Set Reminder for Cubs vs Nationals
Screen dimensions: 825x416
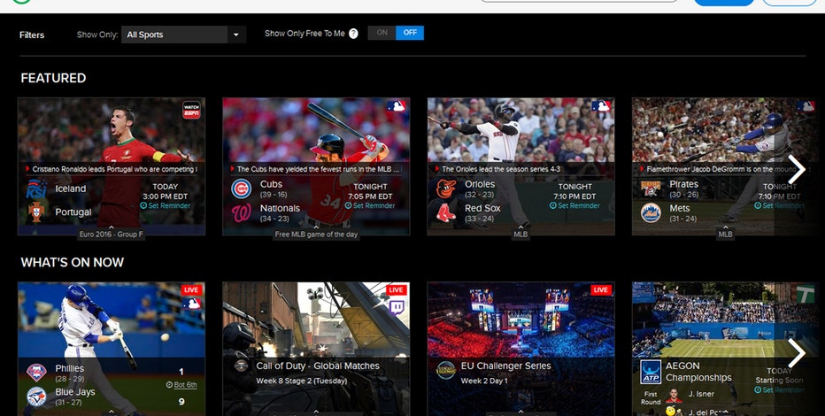point(370,205)
